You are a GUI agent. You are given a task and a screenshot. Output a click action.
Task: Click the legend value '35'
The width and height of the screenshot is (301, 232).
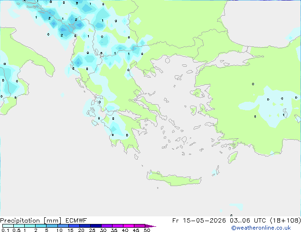coord(114,230)
